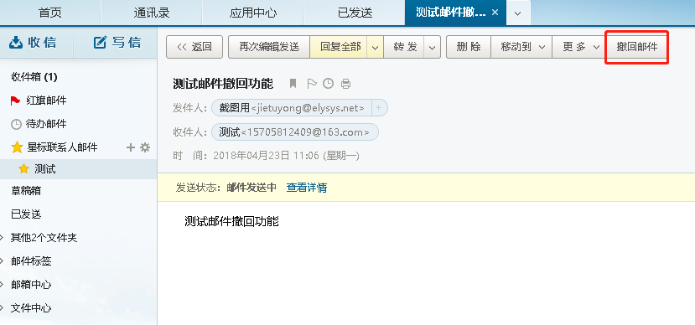This screenshot has height=325, width=695.
Task: Print this email using the printer icon
Action: (345, 83)
